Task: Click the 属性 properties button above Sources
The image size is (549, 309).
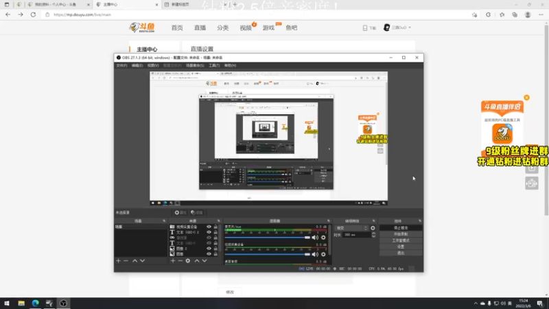Action: (x=180, y=213)
